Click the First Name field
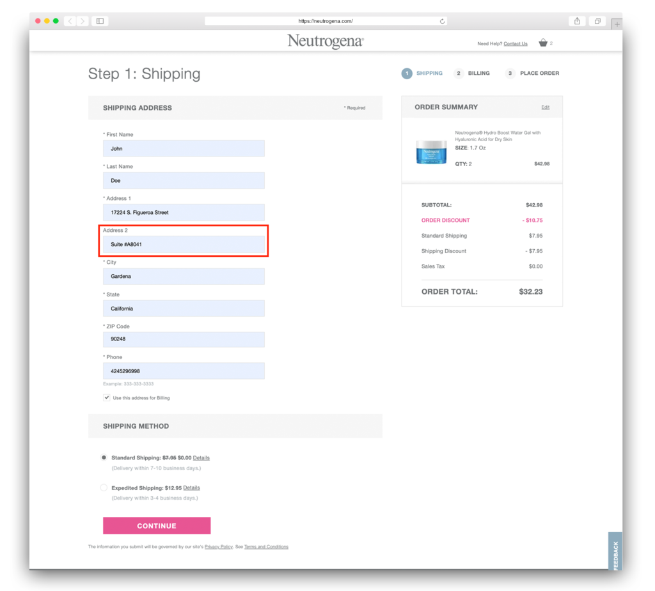 click(x=184, y=148)
